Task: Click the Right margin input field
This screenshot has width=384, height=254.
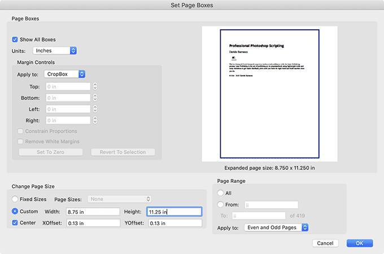Action: pyautogui.click(x=68, y=120)
